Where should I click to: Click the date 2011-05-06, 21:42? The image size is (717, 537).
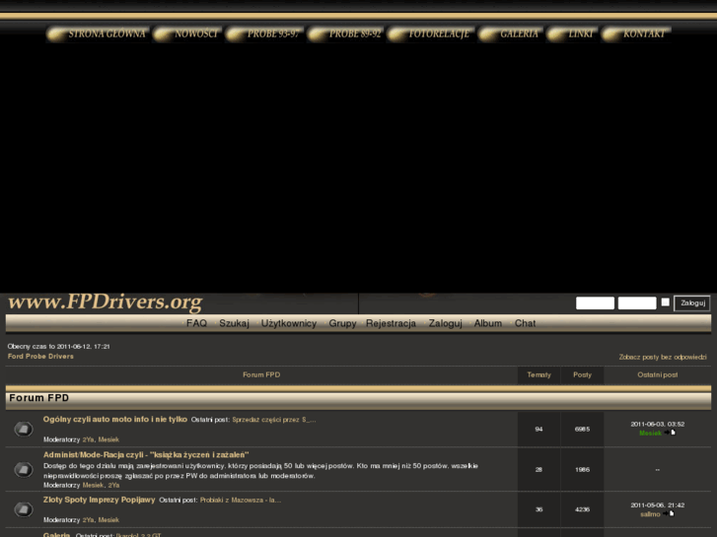click(658, 505)
